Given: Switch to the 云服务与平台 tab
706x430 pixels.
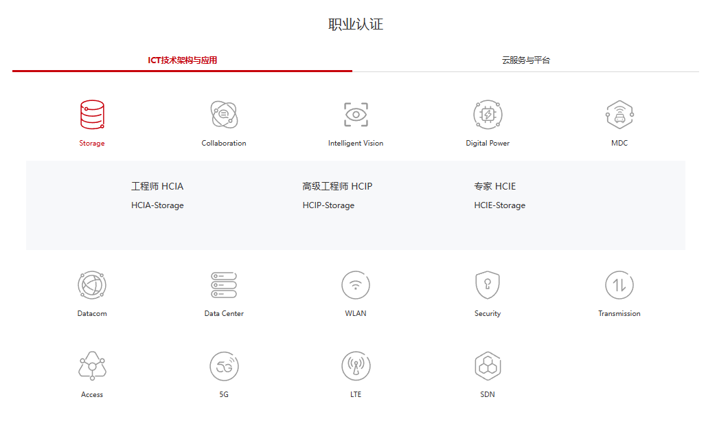Looking at the screenshot, I should pos(526,60).
